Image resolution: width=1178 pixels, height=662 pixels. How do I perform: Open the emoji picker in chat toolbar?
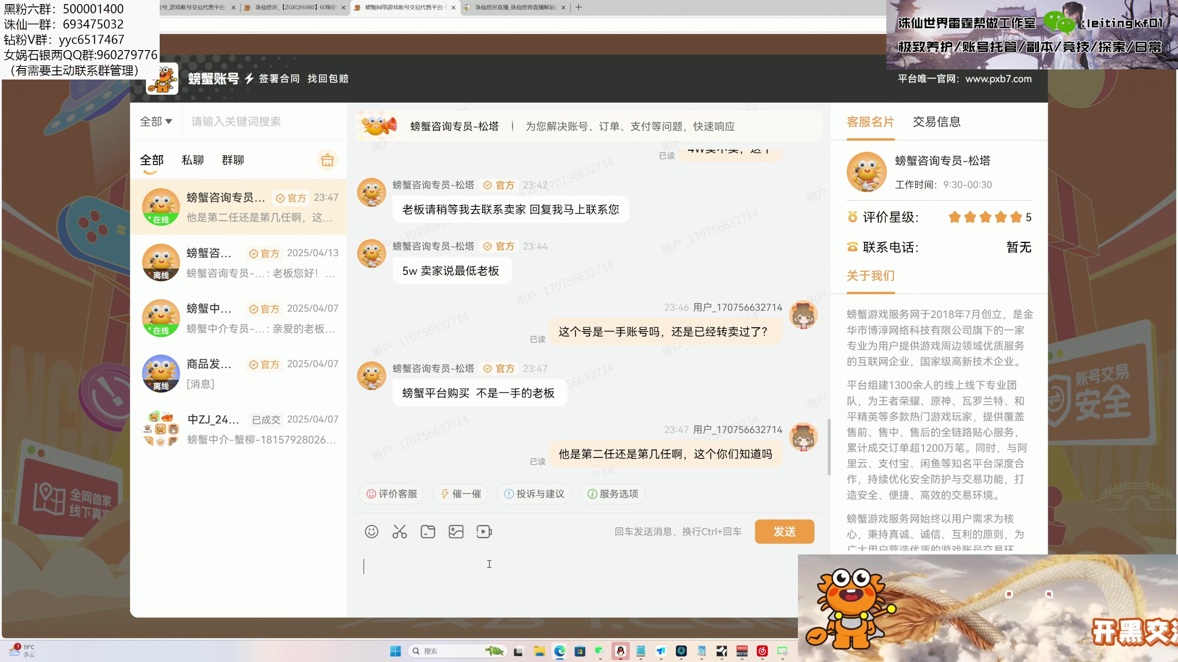pos(371,532)
